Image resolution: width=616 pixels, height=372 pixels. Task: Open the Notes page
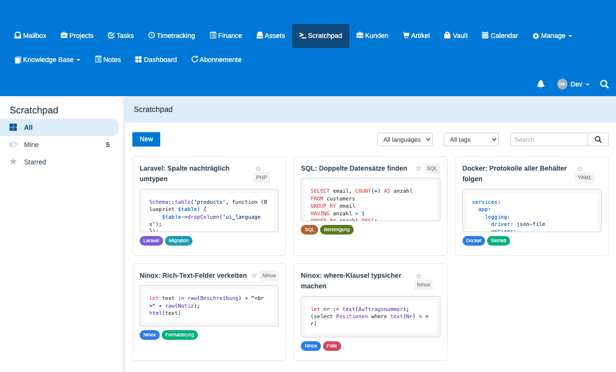click(x=108, y=60)
